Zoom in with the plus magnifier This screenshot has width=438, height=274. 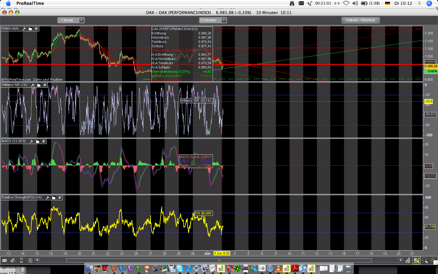click(433, 260)
